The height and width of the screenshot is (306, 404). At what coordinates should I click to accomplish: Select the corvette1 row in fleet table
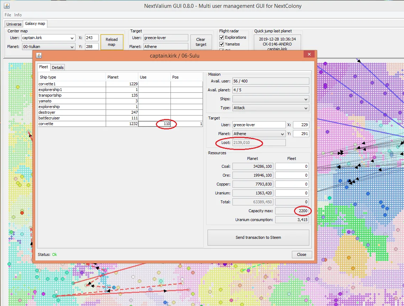tap(120, 84)
